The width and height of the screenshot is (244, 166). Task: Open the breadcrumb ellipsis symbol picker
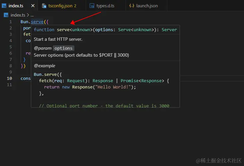click(x=32, y=15)
